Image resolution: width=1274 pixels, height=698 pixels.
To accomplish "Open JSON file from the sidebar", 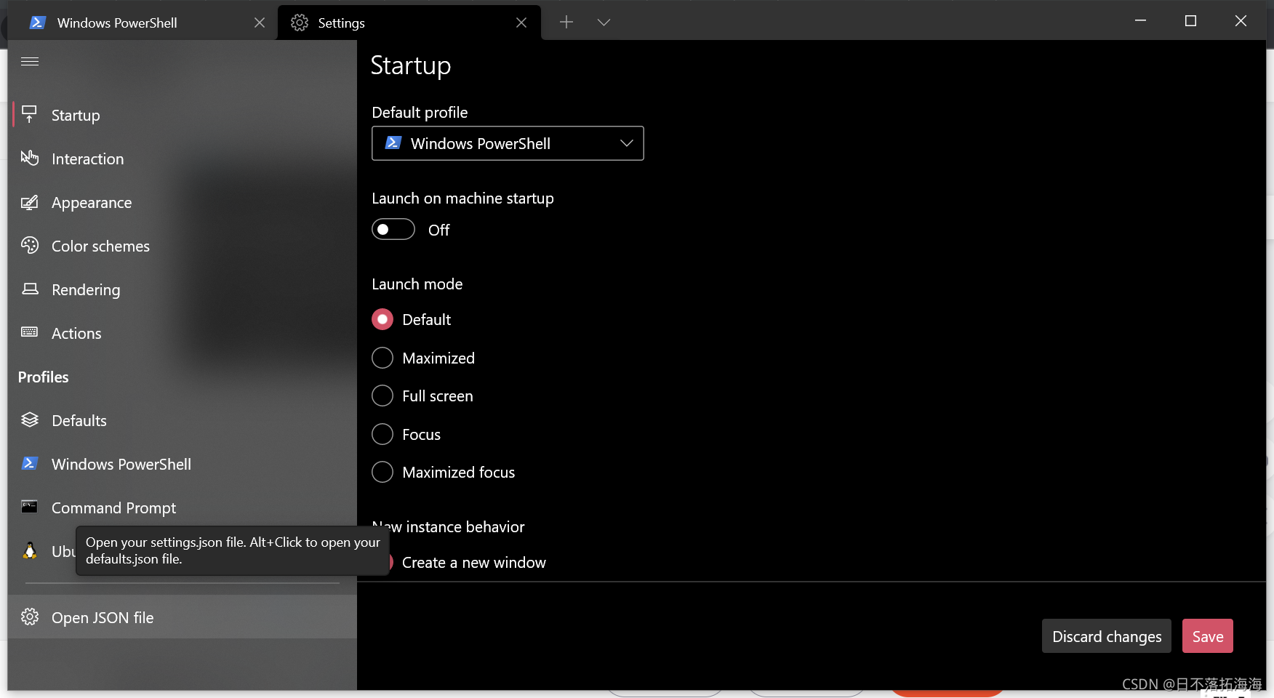I will [102, 617].
